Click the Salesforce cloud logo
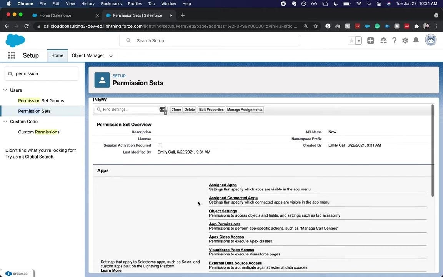This screenshot has width=443, height=277. [x=15, y=40]
